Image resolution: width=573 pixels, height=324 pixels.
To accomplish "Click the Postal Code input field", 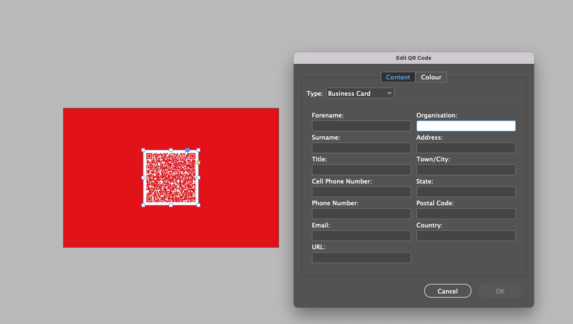I will click(x=466, y=214).
